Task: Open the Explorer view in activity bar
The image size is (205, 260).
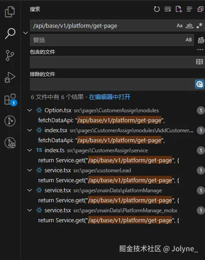Action: [10, 12]
